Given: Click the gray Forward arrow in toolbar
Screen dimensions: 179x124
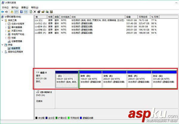Looking at the screenshot, I should (7, 12).
